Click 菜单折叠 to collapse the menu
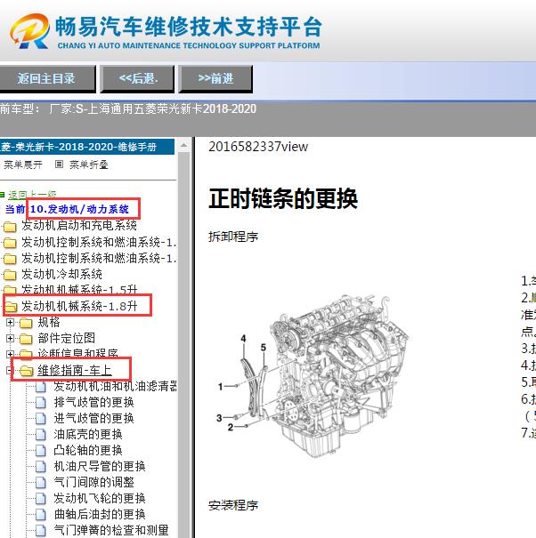Screen dimensions: 536x538 pos(89,165)
